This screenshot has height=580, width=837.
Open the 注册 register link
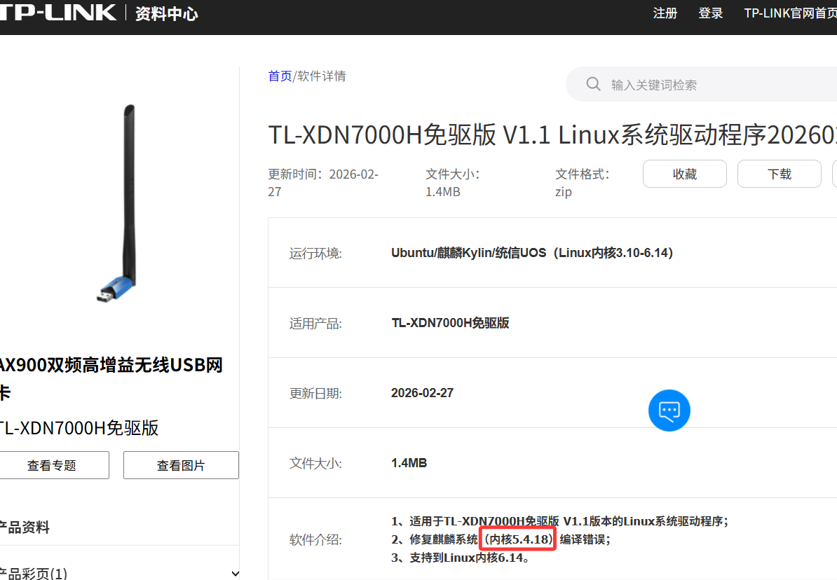click(665, 13)
